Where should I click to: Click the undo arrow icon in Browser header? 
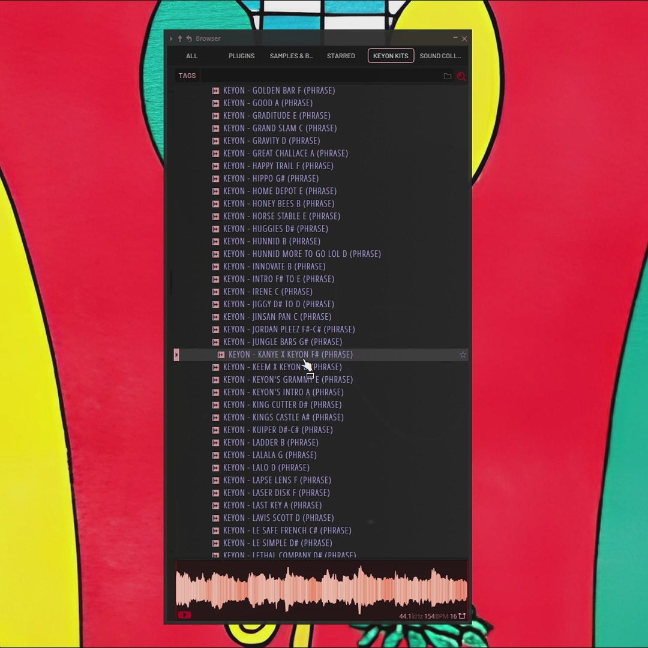(x=189, y=39)
